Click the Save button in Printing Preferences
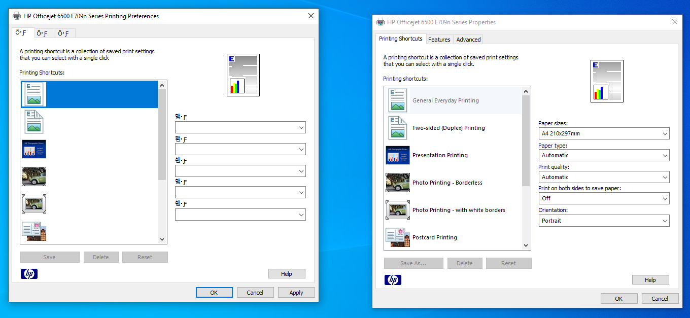 pyautogui.click(x=50, y=257)
